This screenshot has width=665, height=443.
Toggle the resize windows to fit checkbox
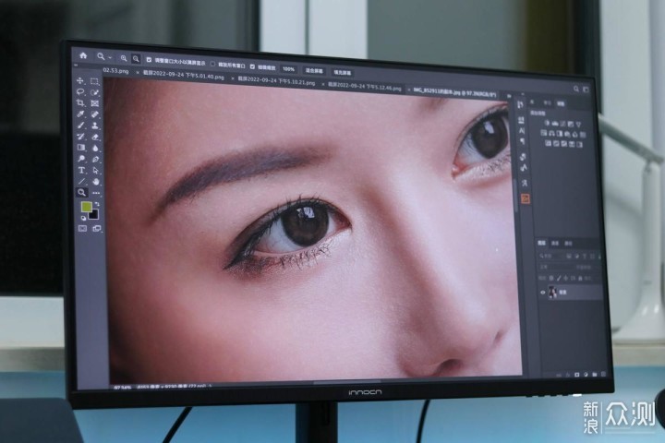pos(149,60)
